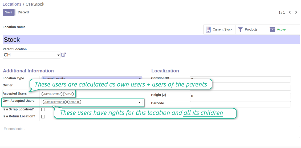Open external link icon beside Parent Location

pyautogui.click(x=63, y=55)
